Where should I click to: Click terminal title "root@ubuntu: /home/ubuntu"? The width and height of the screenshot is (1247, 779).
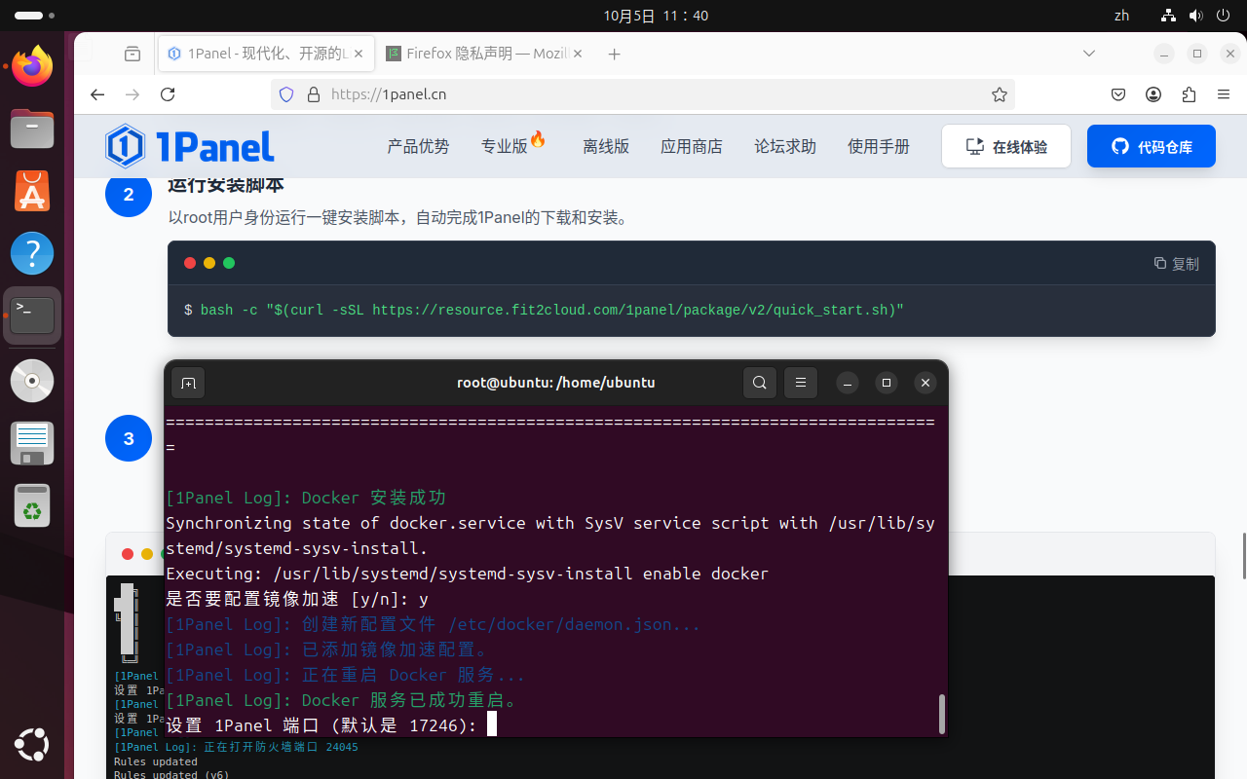pos(556,383)
